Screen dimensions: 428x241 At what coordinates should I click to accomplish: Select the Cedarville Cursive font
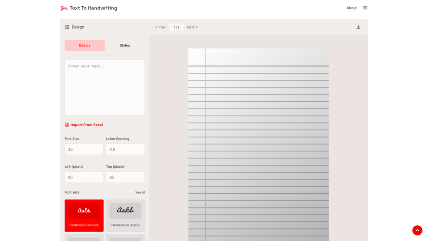click(x=84, y=216)
